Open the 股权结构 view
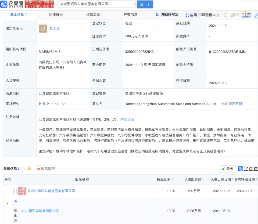258x224 pixels. (46, 168)
